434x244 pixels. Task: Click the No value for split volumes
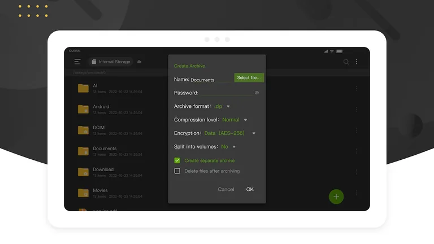pos(224,147)
